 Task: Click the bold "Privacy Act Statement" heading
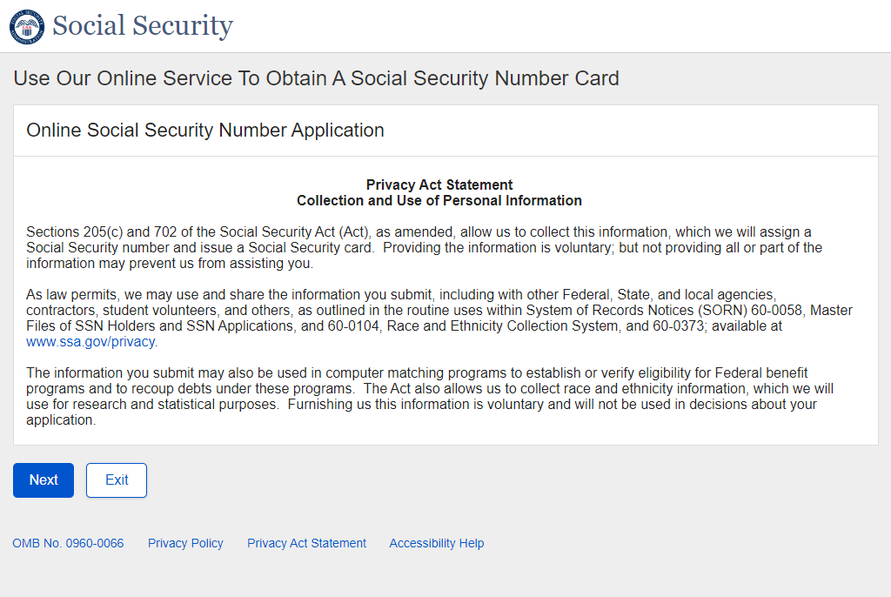(439, 184)
